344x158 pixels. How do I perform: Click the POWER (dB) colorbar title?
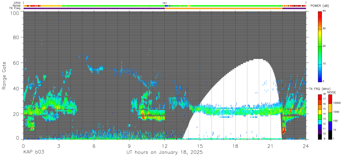tap(320, 6)
